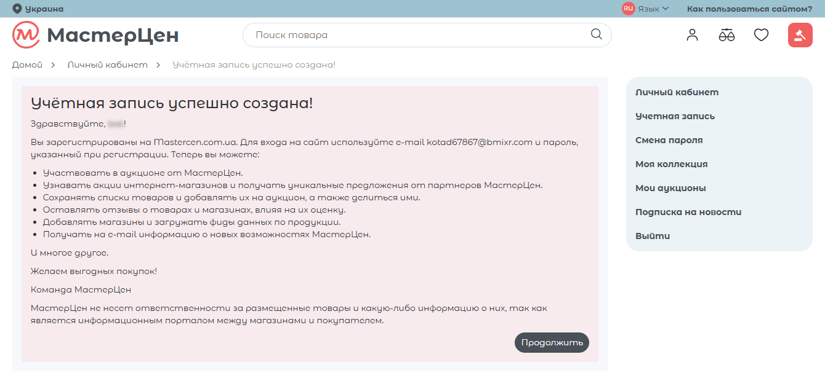Viewport: 825px width, 381px height.
Task: Click the search magnifier icon
Action: (x=595, y=35)
